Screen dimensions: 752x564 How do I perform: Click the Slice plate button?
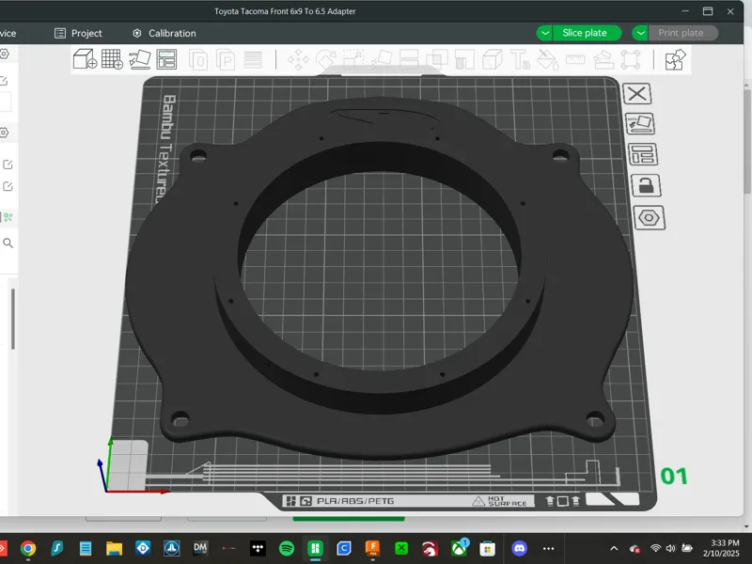(587, 33)
